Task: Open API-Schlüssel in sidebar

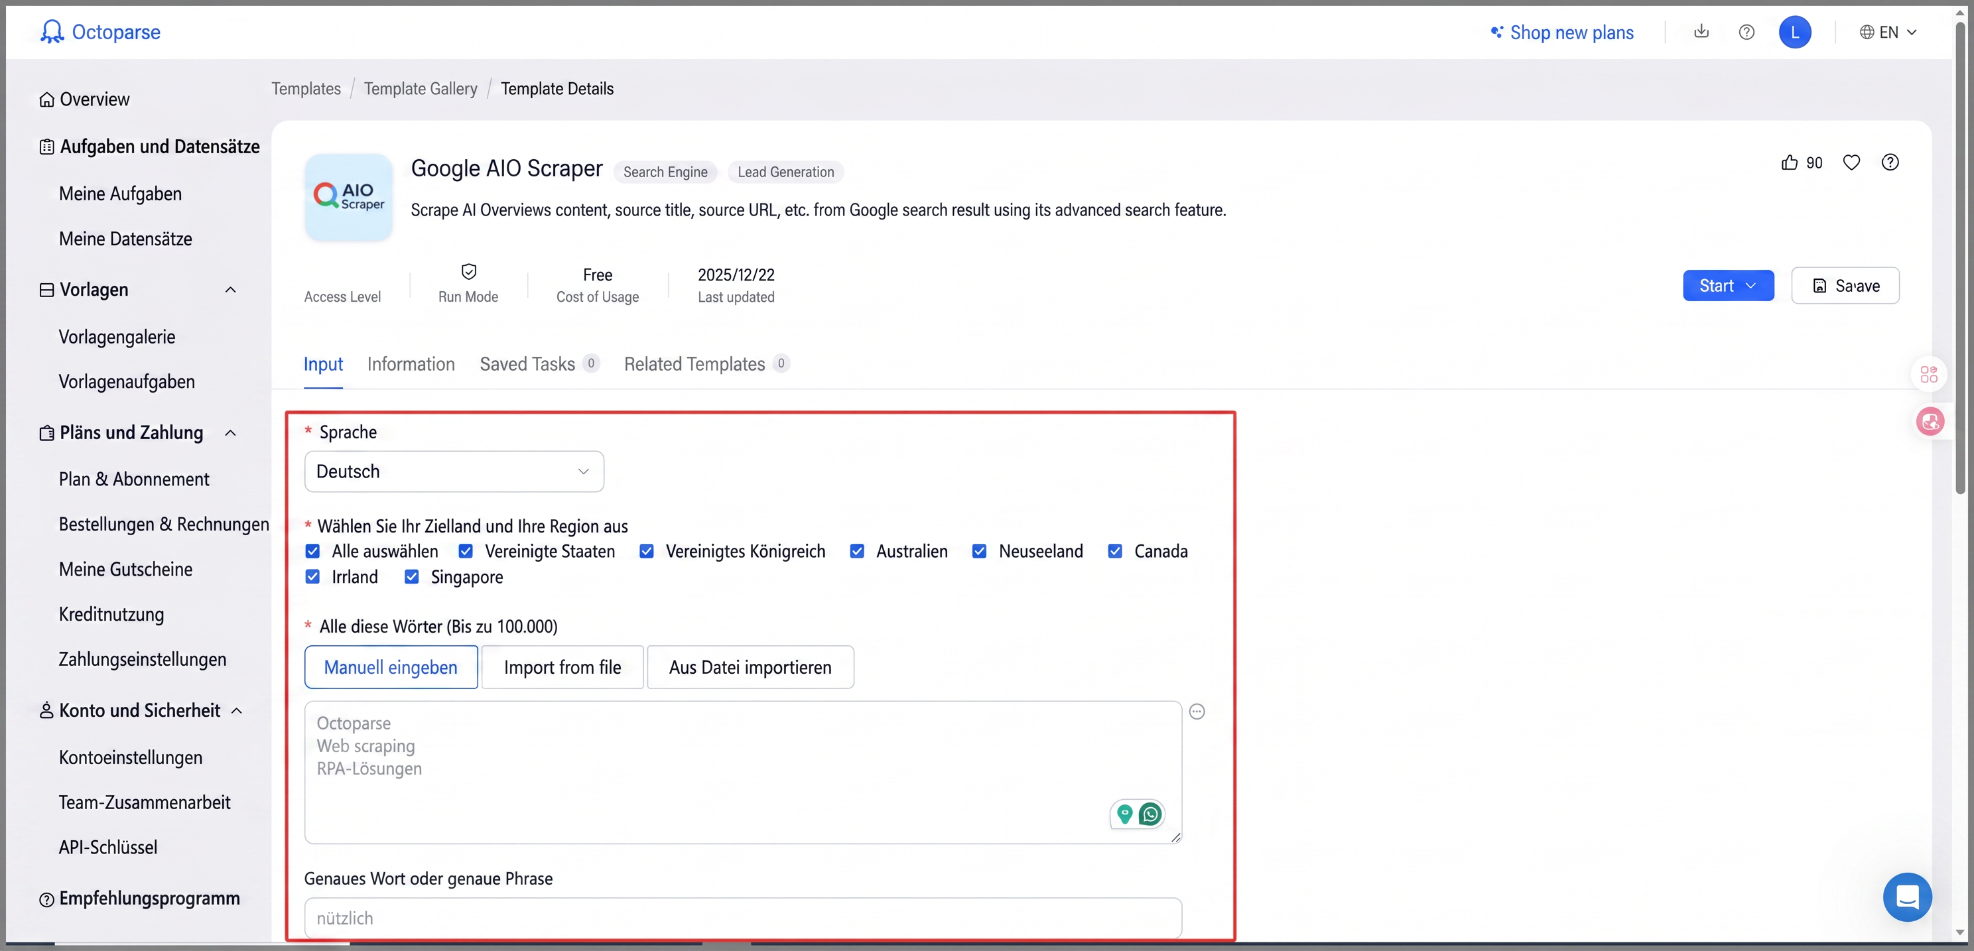Action: [108, 848]
